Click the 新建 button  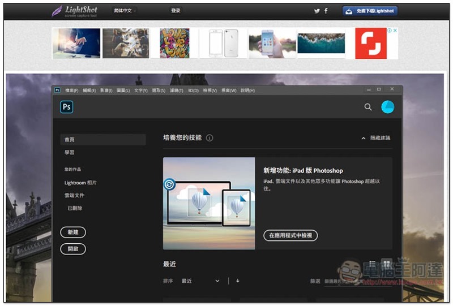[73, 232]
